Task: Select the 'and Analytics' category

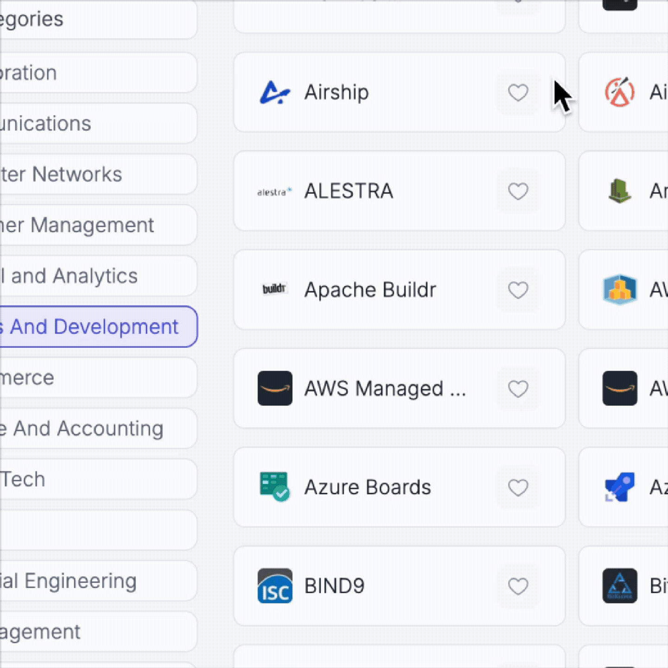Action: (98, 276)
